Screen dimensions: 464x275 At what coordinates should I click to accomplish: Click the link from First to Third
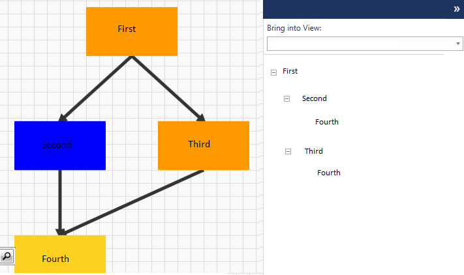pyautogui.click(x=168, y=89)
